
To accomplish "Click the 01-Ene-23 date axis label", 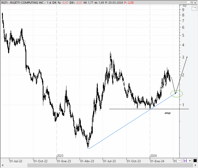I will (64, 161).
